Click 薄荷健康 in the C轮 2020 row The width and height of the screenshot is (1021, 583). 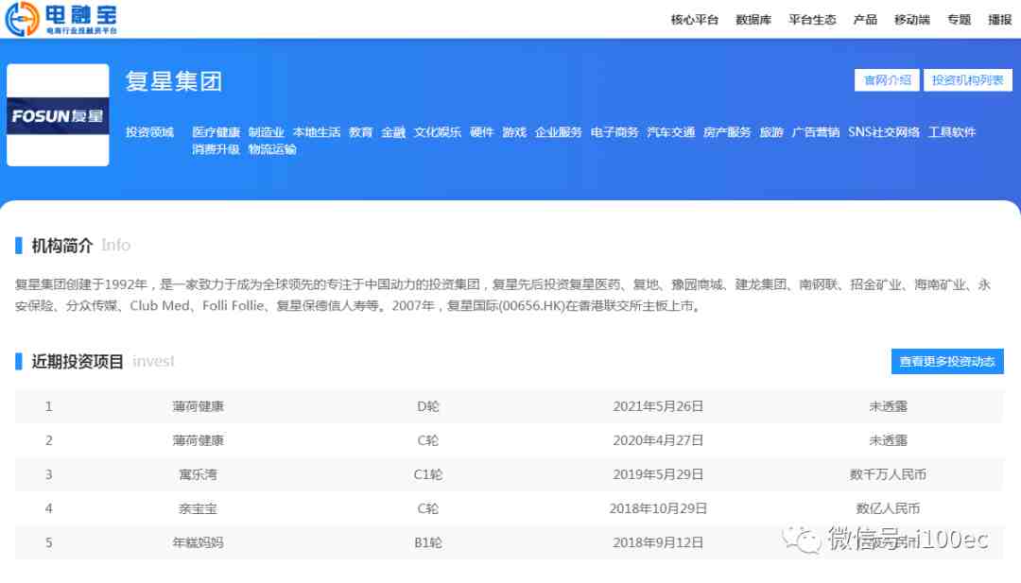(x=198, y=440)
